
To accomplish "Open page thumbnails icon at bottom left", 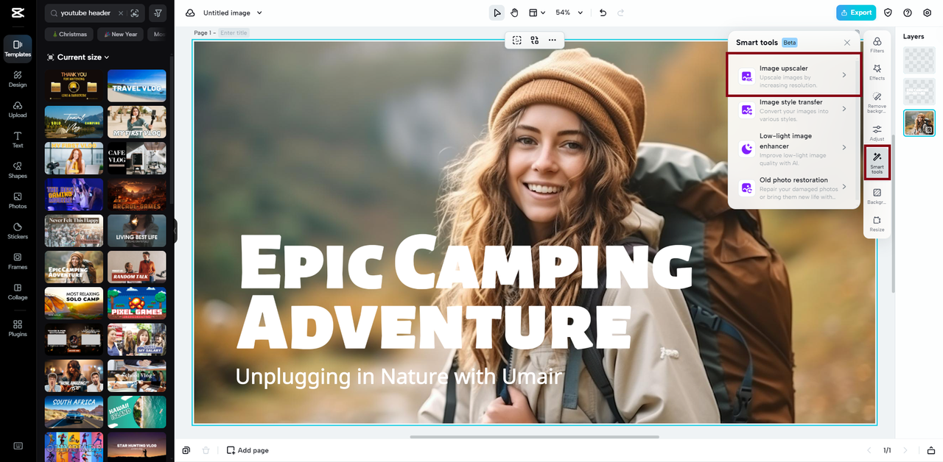I will click(186, 450).
